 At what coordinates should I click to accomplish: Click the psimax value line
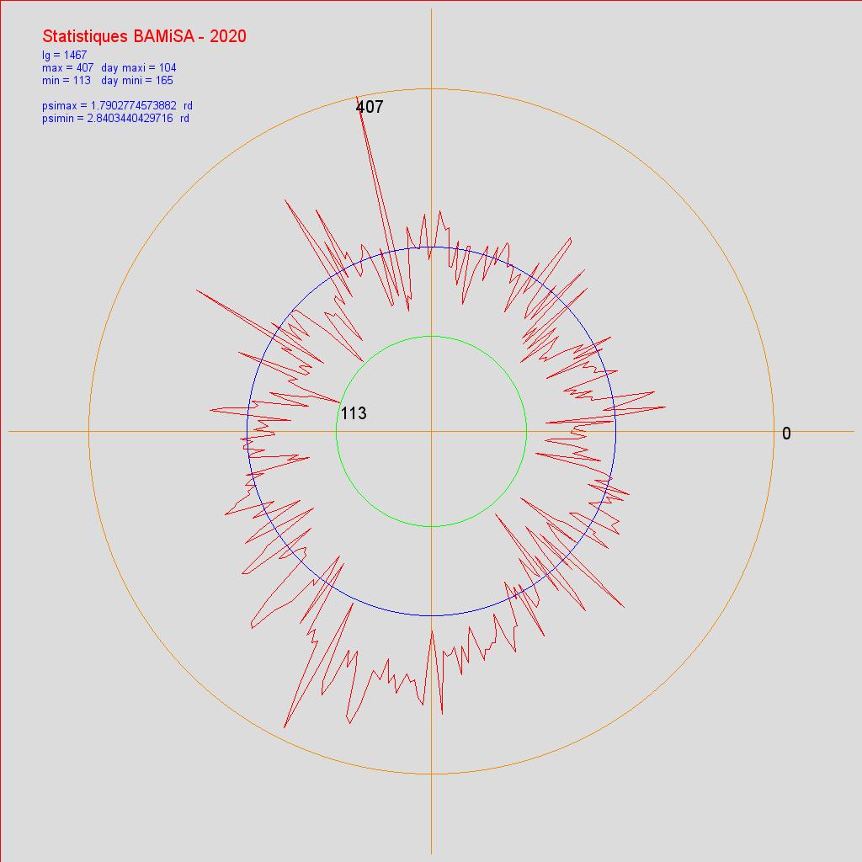tap(117, 106)
